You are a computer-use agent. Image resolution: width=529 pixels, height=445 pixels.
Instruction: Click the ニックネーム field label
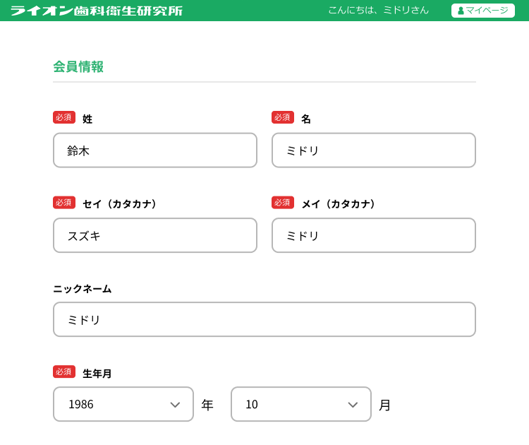[83, 288]
